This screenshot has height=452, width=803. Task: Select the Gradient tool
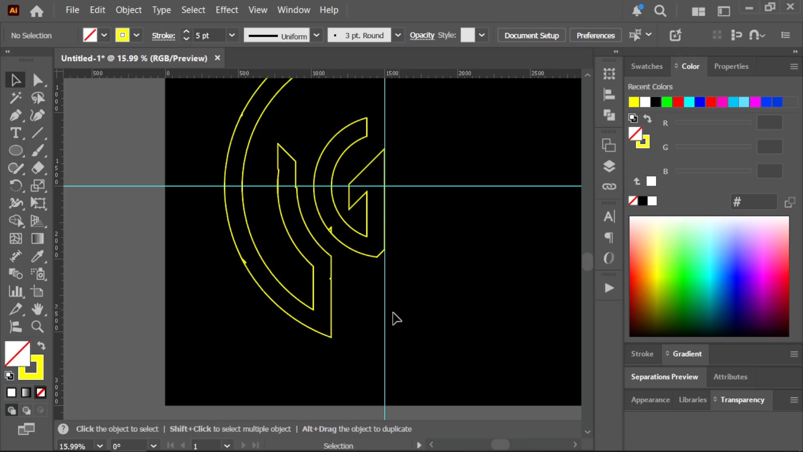pyautogui.click(x=38, y=239)
